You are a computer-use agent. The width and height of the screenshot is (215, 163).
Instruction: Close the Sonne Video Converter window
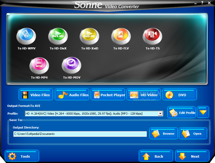coord(209,3)
